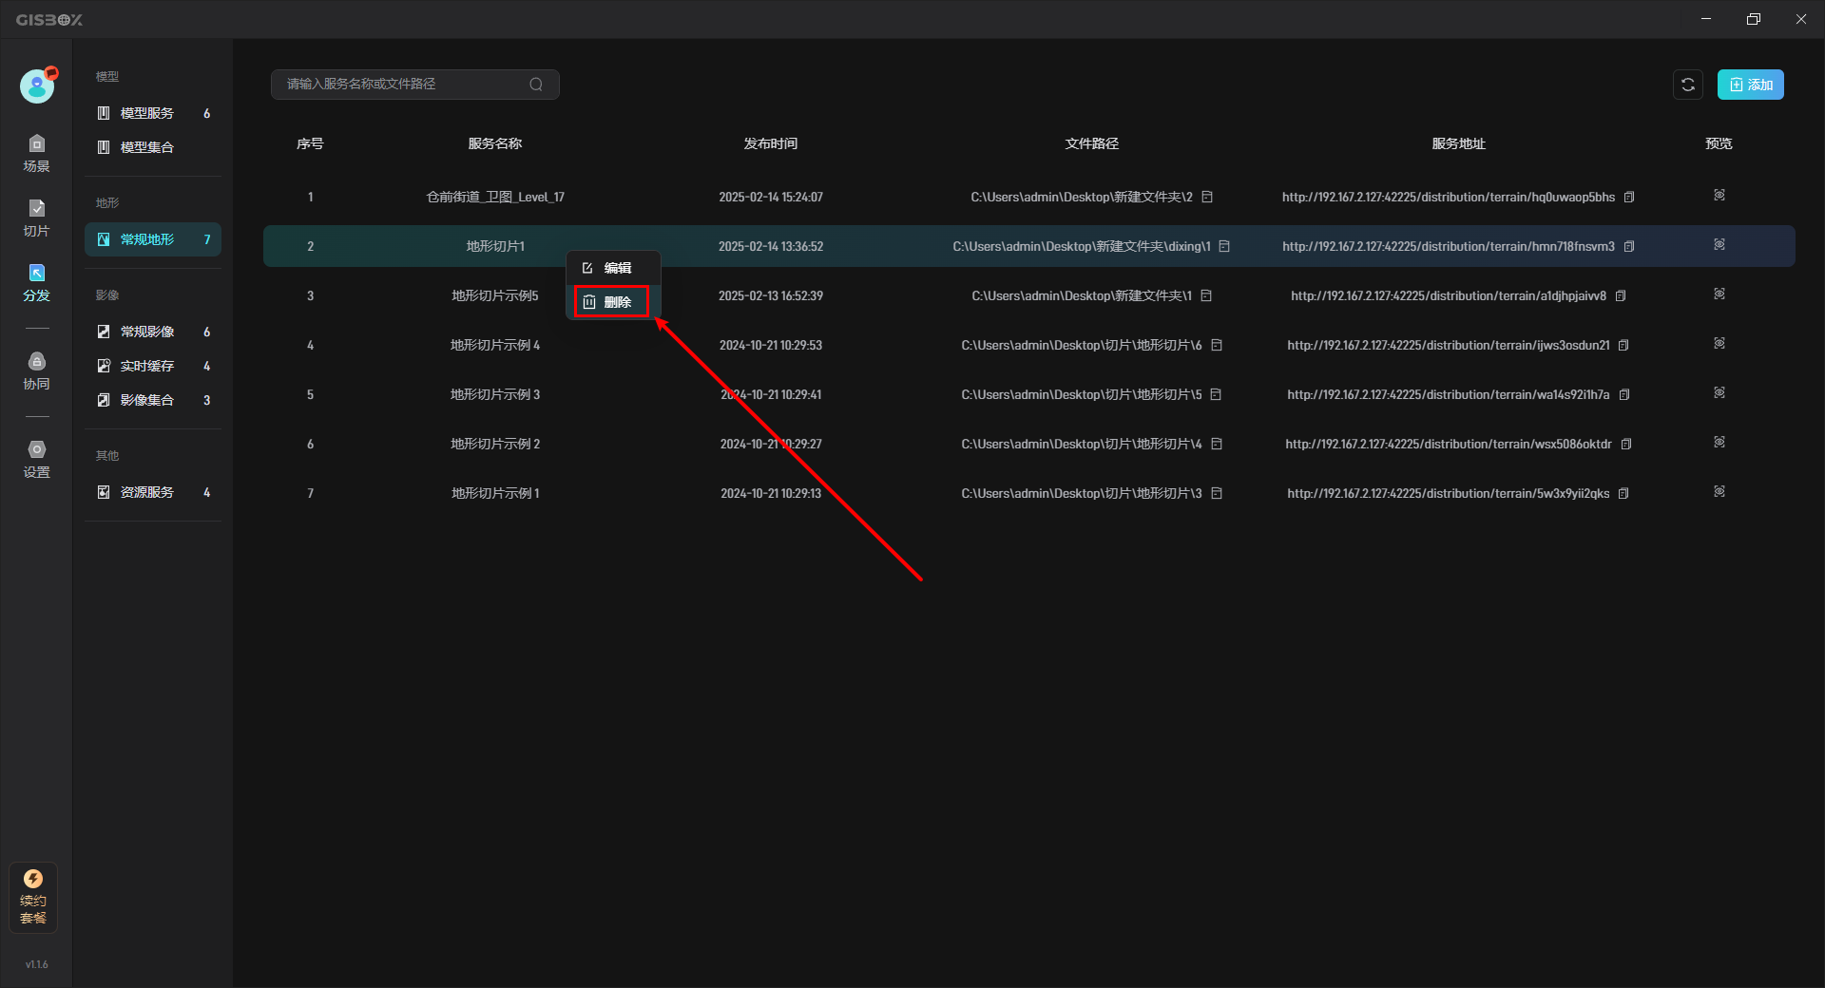The image size is (1825, 988).
Task: Copy service URL ending 5w3x9yii2qks
Action: tap(1623, 493)
